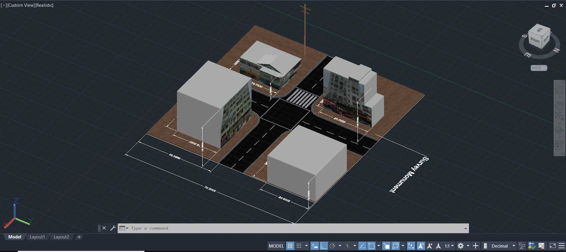Click the Clean Screen icon
566x252 pixels.
[553, 246]
